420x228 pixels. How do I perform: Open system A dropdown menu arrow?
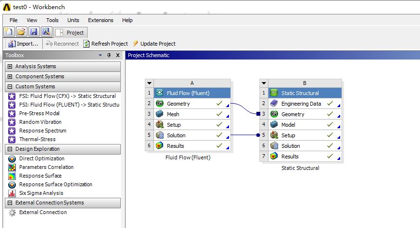click(149, 83)
